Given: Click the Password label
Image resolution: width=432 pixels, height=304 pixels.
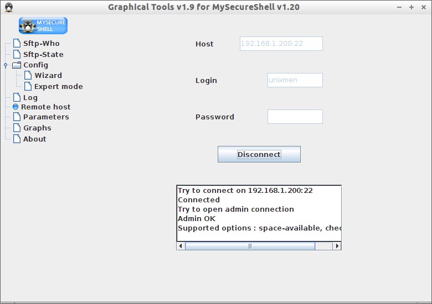Looking at the screenshot, I should (x=215, y=117).
